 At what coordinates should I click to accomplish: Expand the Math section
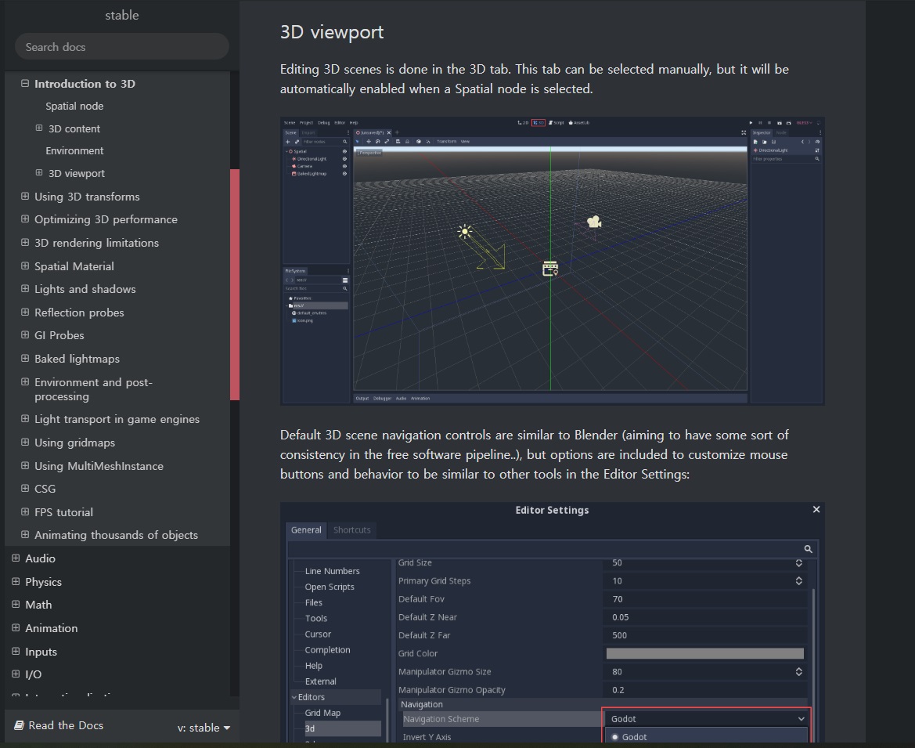16,605
